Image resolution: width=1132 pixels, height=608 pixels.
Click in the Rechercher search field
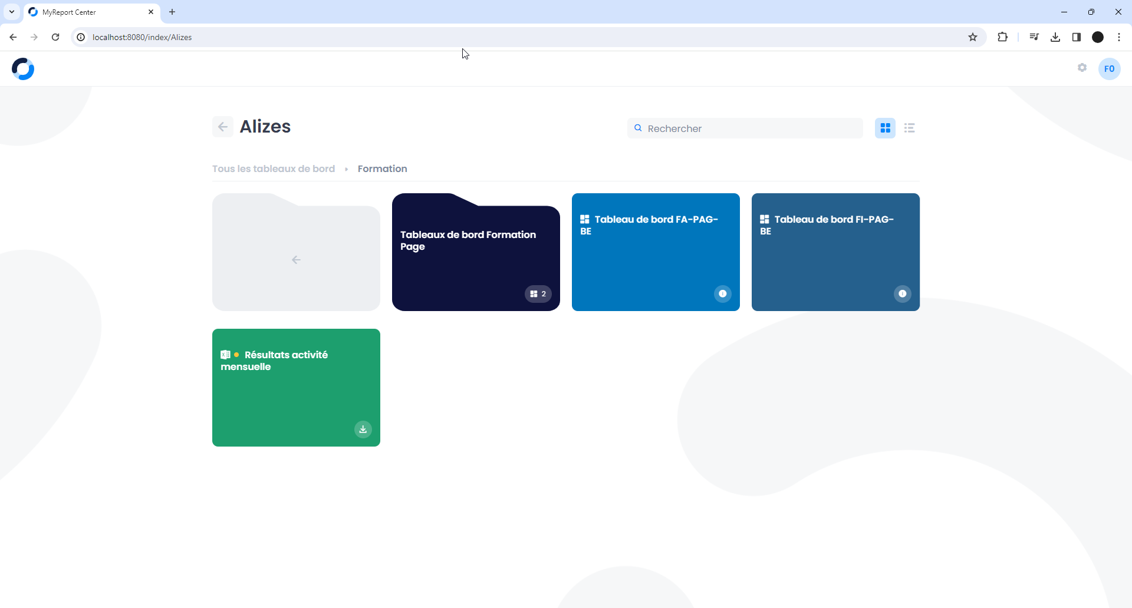tap(749, 128)
